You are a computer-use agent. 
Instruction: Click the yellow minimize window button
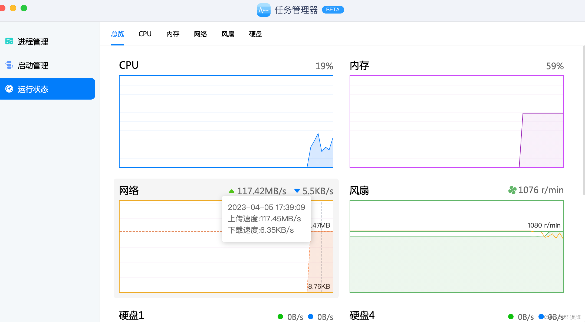(13, 8)
